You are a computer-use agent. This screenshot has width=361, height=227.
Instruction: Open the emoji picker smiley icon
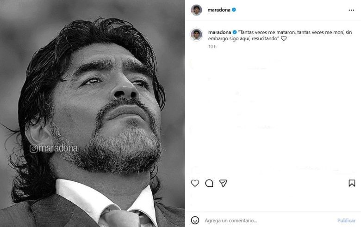pyautogui.click(x=195, y=221)
